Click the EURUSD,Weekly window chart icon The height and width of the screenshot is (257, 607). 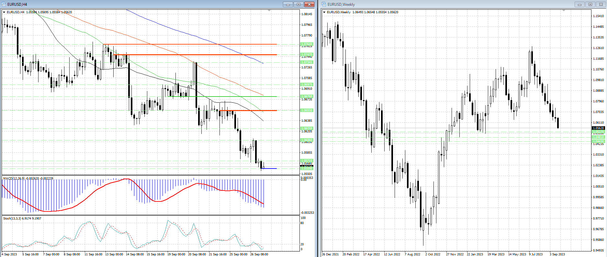click(324, 4)
